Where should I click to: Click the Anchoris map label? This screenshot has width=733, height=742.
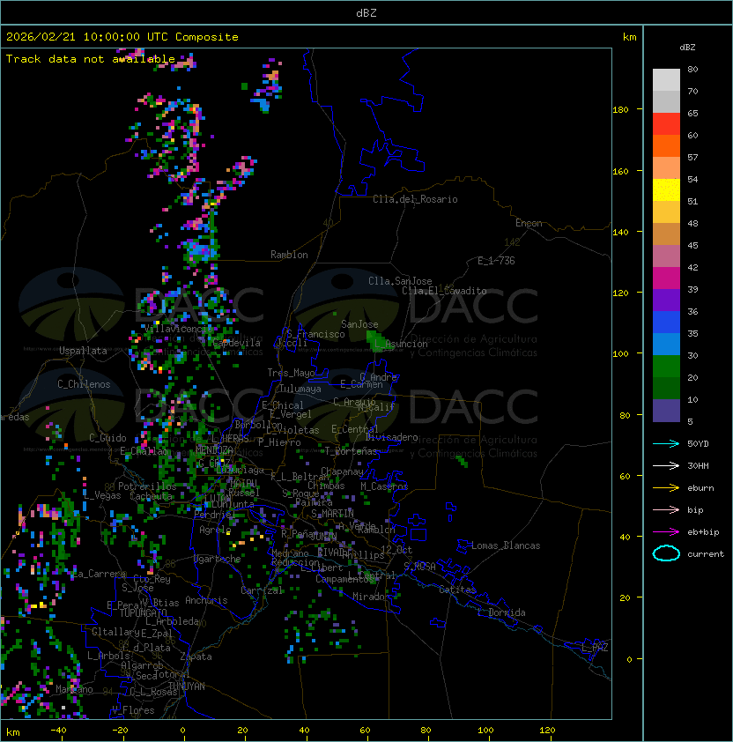point(206,600)
